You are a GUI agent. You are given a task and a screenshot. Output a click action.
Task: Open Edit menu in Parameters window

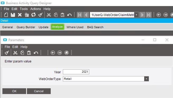[15, 47]
